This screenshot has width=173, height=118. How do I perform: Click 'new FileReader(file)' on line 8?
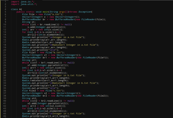click(x=90, y=20)
